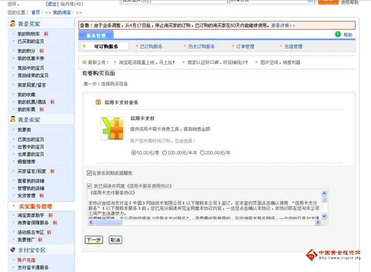The width and height of the screenshot is (371, 272).
Task: Open 我的机票/酒店 in sidebar
Action: [x=32, y=102]
